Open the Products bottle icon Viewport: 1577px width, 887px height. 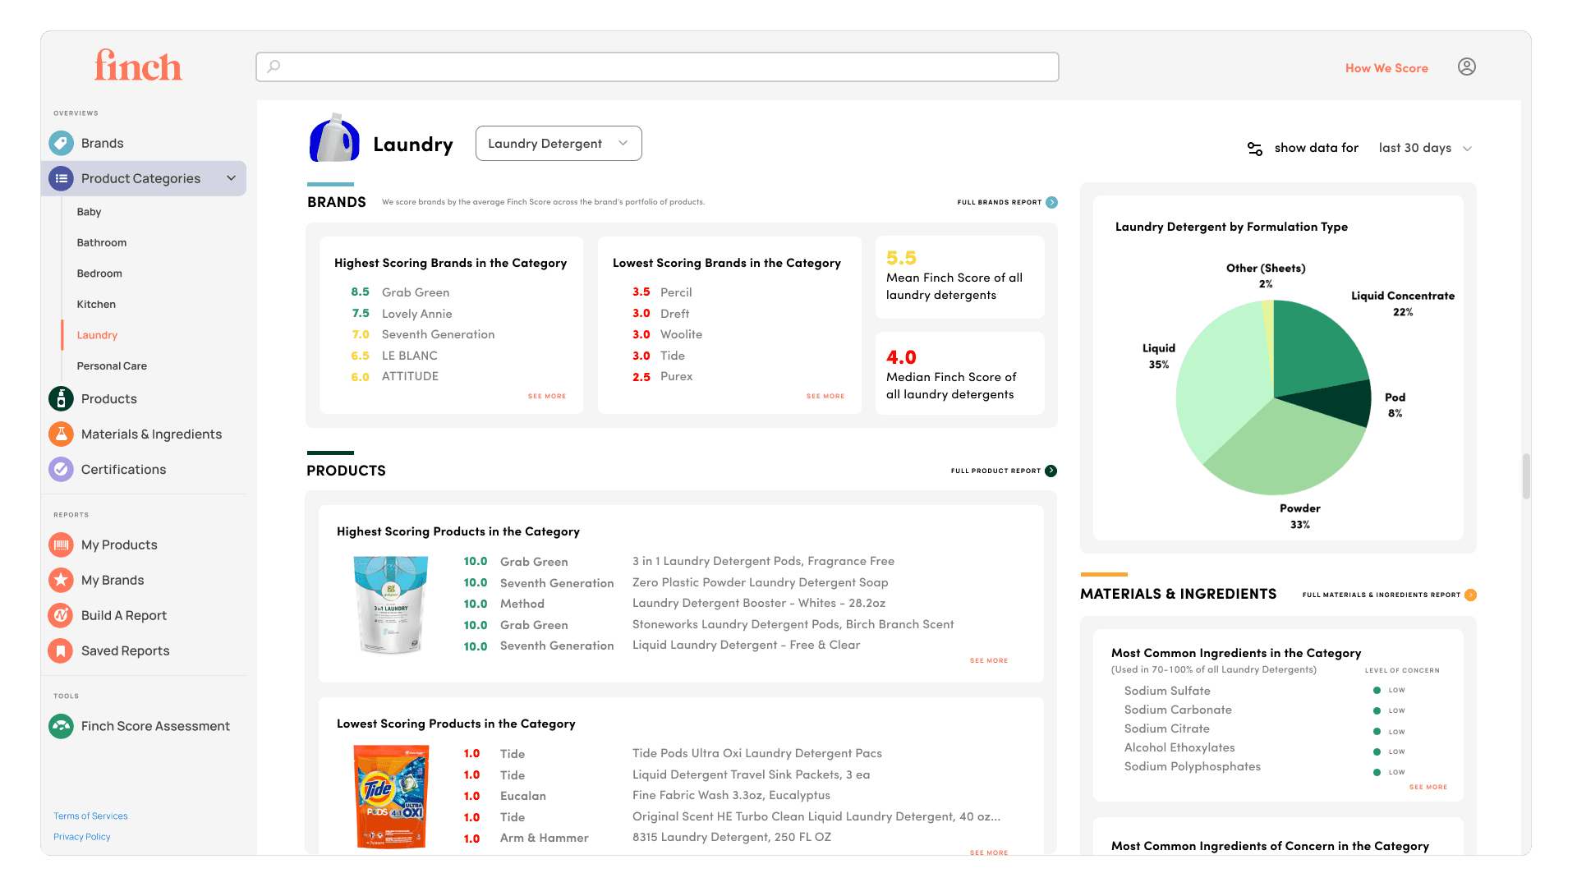click(61, 398)
